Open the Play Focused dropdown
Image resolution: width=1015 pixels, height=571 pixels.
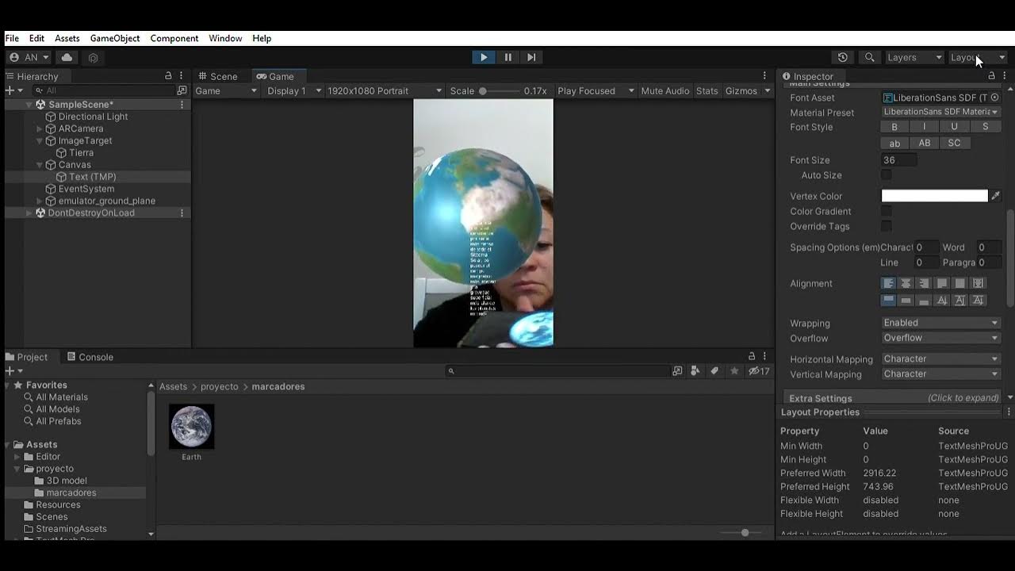(x=596, y=90)
